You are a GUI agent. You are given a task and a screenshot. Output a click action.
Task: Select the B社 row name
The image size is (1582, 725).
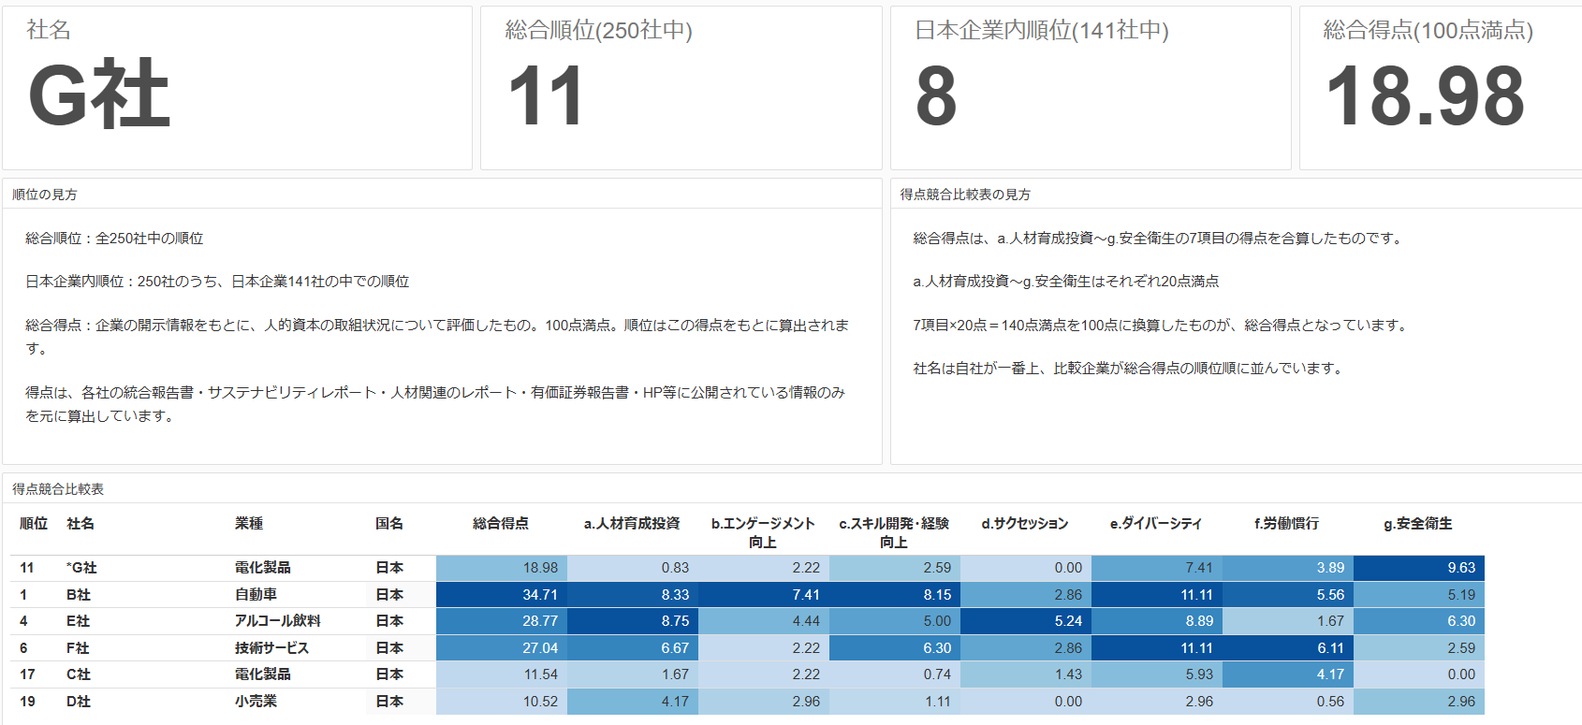point(79,595)
